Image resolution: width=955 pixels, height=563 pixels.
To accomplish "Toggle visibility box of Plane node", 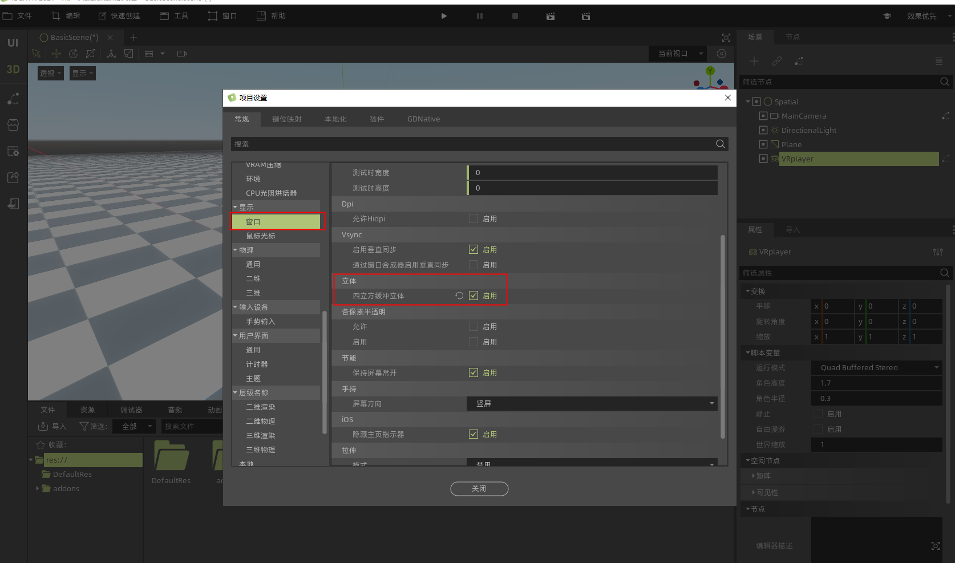I will [763, 144].
